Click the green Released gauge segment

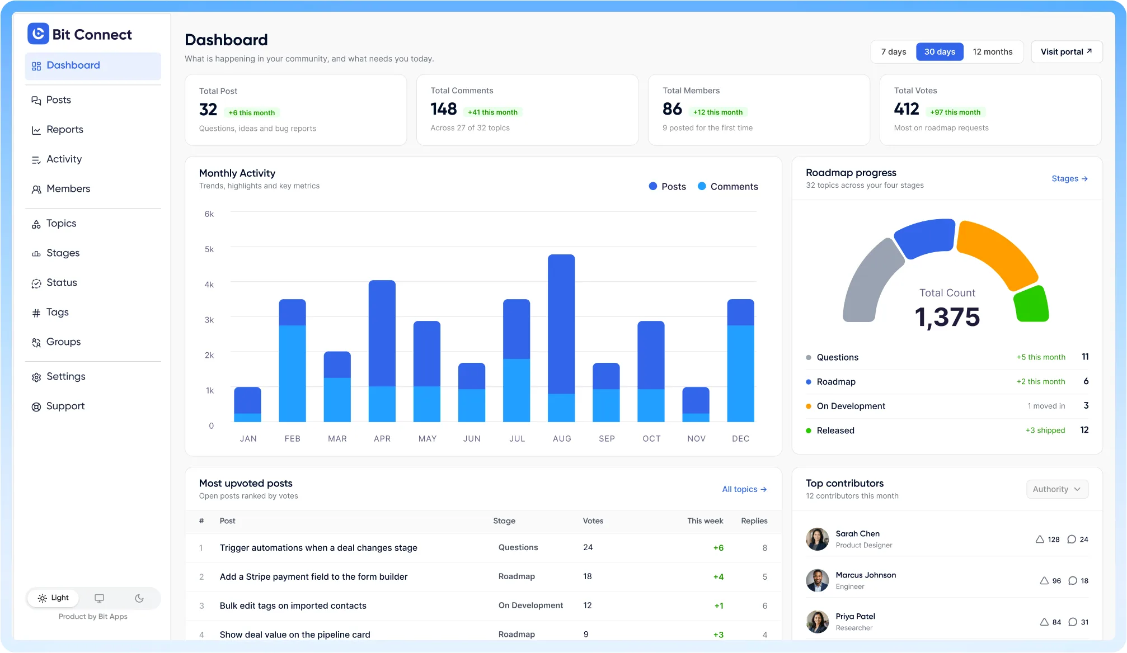pyautogui.click(x=1031, y=305)
